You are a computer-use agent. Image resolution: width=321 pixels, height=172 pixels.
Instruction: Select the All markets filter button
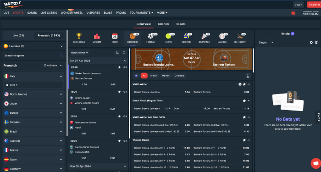coord(144,76)
